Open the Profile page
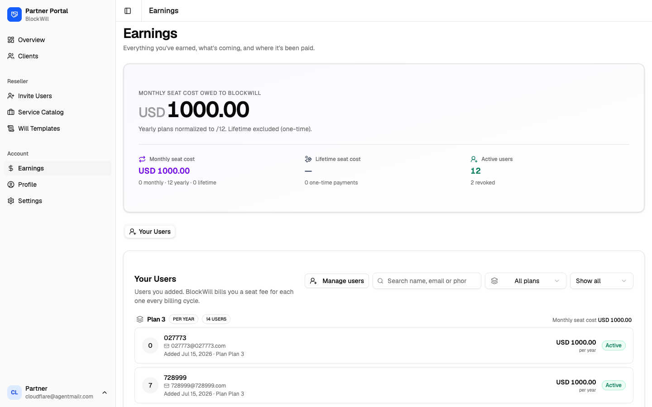Image resolution: width=652 pixels, height=407 pixels. (58, 185)
